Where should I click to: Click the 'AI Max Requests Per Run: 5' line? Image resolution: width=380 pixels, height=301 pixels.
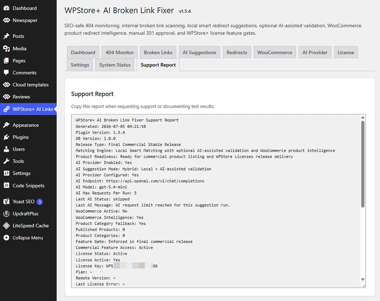[x=106, y=193]
